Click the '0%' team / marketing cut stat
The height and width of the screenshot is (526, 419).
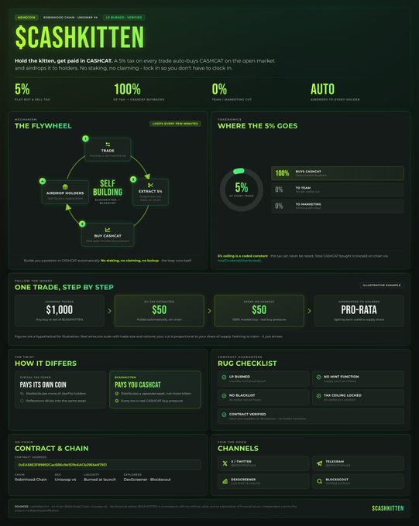[x=219, y=89]
